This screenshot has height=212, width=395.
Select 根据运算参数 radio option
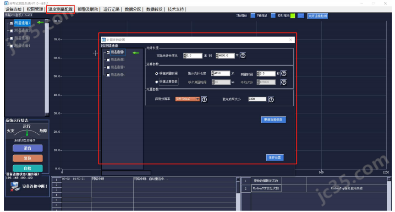157,82
